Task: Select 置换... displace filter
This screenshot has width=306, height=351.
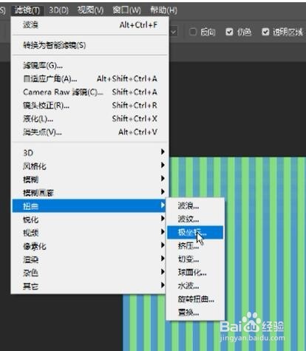Action: tap(195, 313)
